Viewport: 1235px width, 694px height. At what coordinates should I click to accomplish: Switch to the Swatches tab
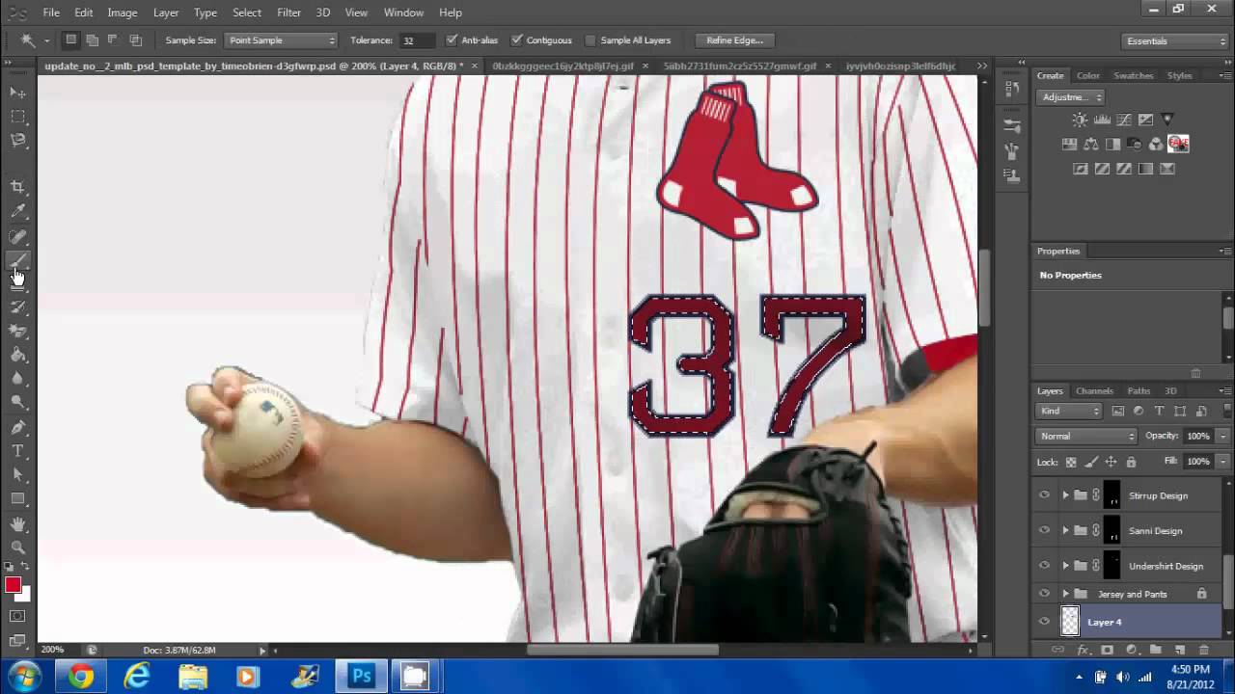point(1133,75)
